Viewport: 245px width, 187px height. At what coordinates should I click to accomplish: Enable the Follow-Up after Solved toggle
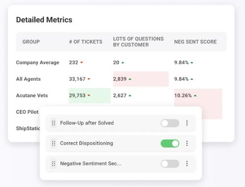tap(170, 123)
